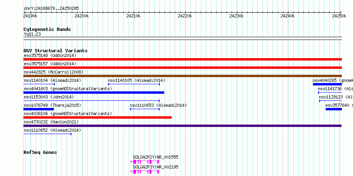353x176 pixels.
Task: Click the nsv1129123 variant label
Action: pyautogui.click(x=336, y=97)
